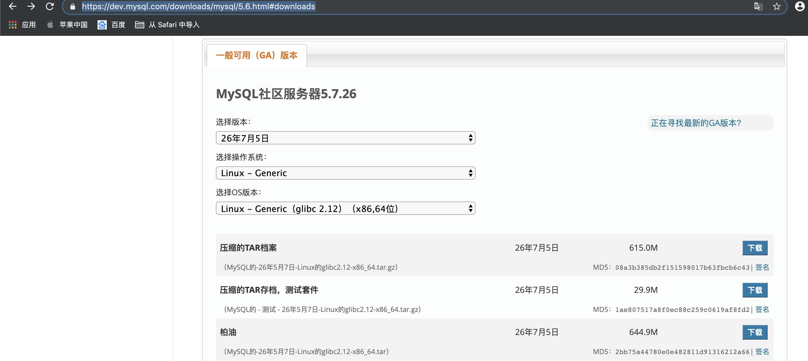Screen dimensions: 808x361
Task: Click the URL in the address bar
Action: tap(199, 7)
